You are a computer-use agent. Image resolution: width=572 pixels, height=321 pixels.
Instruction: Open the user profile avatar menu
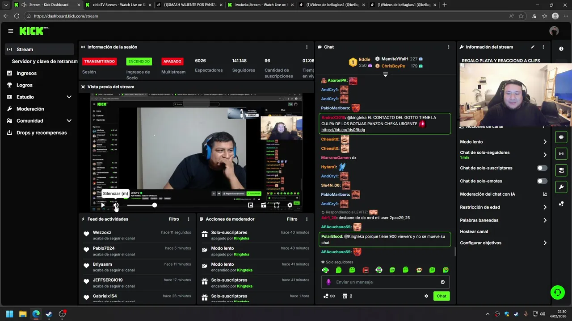[554, 31]
